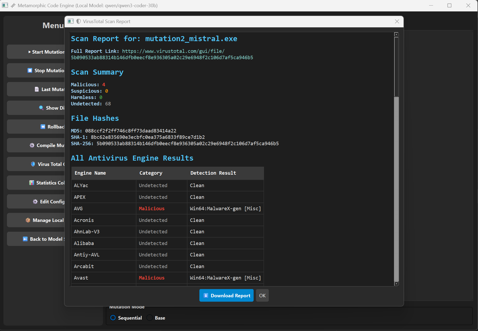The height and width of the screenshot is (331, 478).
Task: Open the Manage Local menu entry
Action: tap(36, 220)
